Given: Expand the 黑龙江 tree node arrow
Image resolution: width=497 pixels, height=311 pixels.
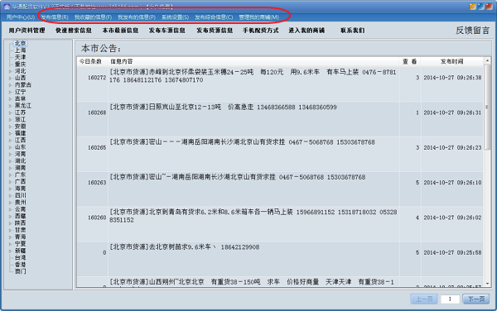Looking at the screenshot, I should [x=10, y=106].
